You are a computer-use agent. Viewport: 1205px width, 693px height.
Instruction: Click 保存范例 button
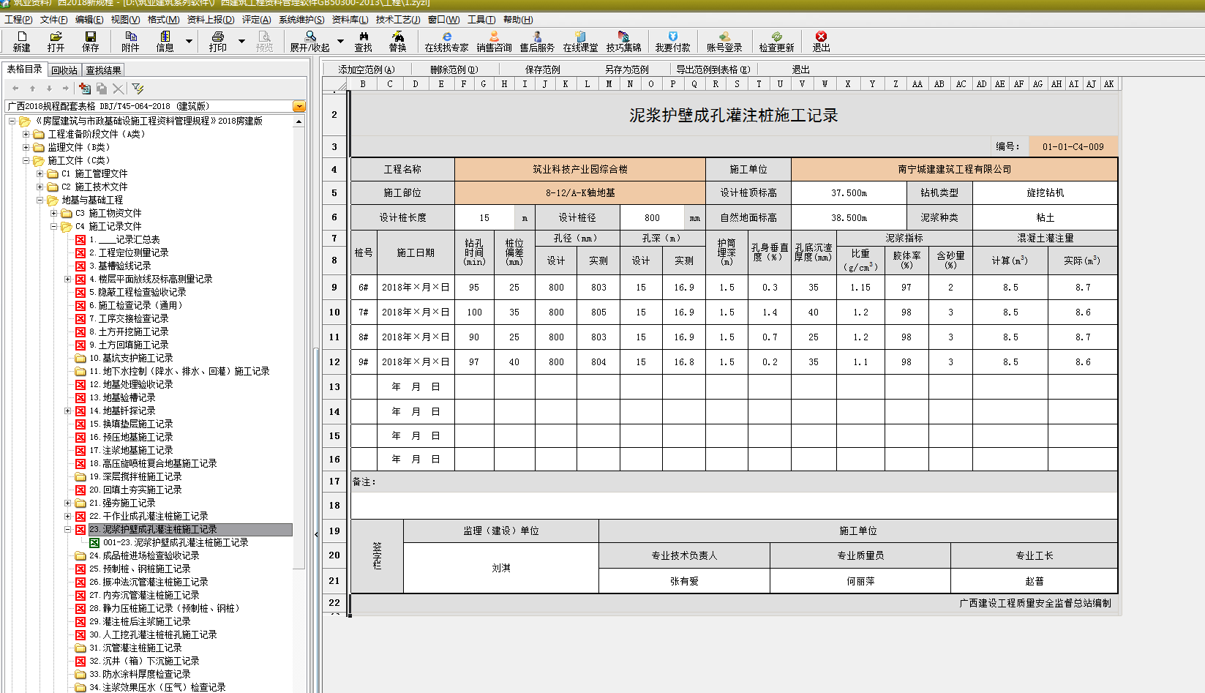click(x=542, y=70)
